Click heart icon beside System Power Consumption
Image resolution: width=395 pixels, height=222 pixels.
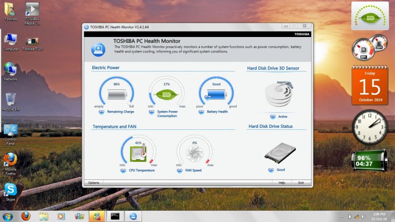151,112
